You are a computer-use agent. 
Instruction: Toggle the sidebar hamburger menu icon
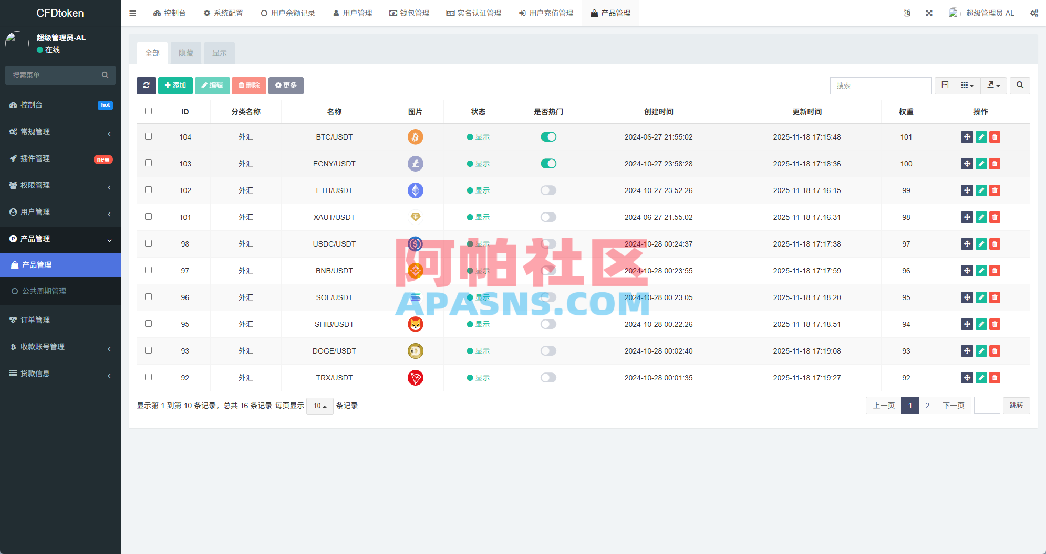point(132,13)
